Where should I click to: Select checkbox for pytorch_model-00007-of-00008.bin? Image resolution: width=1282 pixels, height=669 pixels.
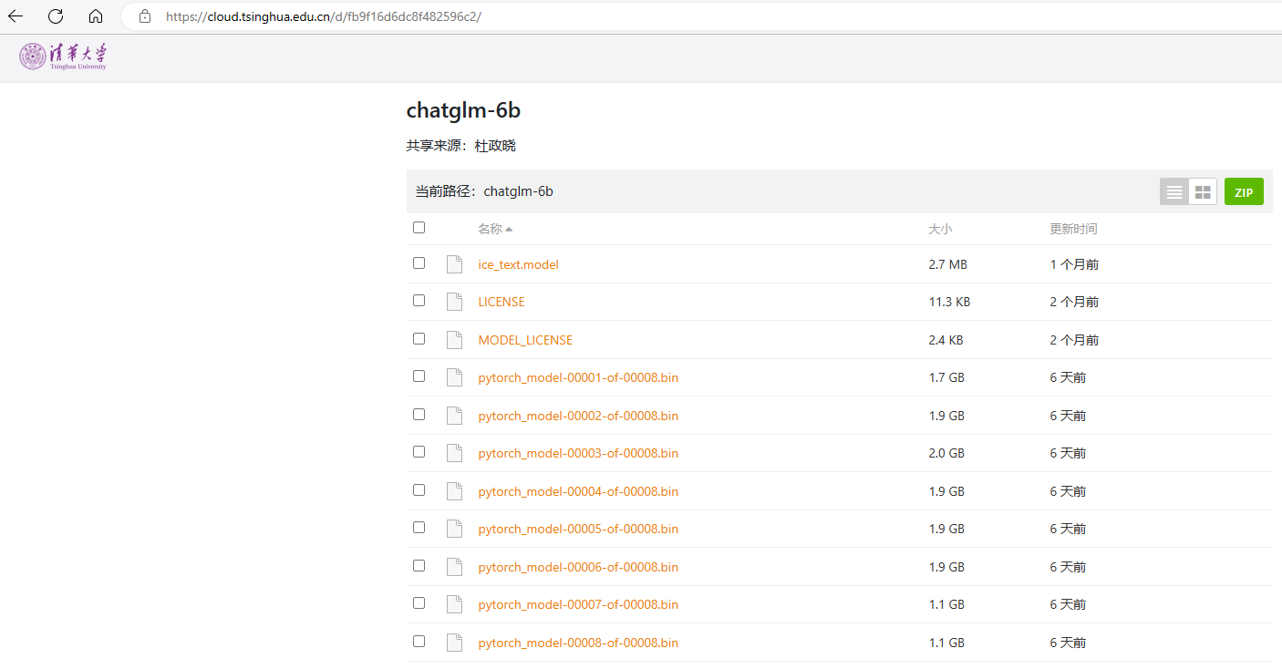click(x=419, y=602)
